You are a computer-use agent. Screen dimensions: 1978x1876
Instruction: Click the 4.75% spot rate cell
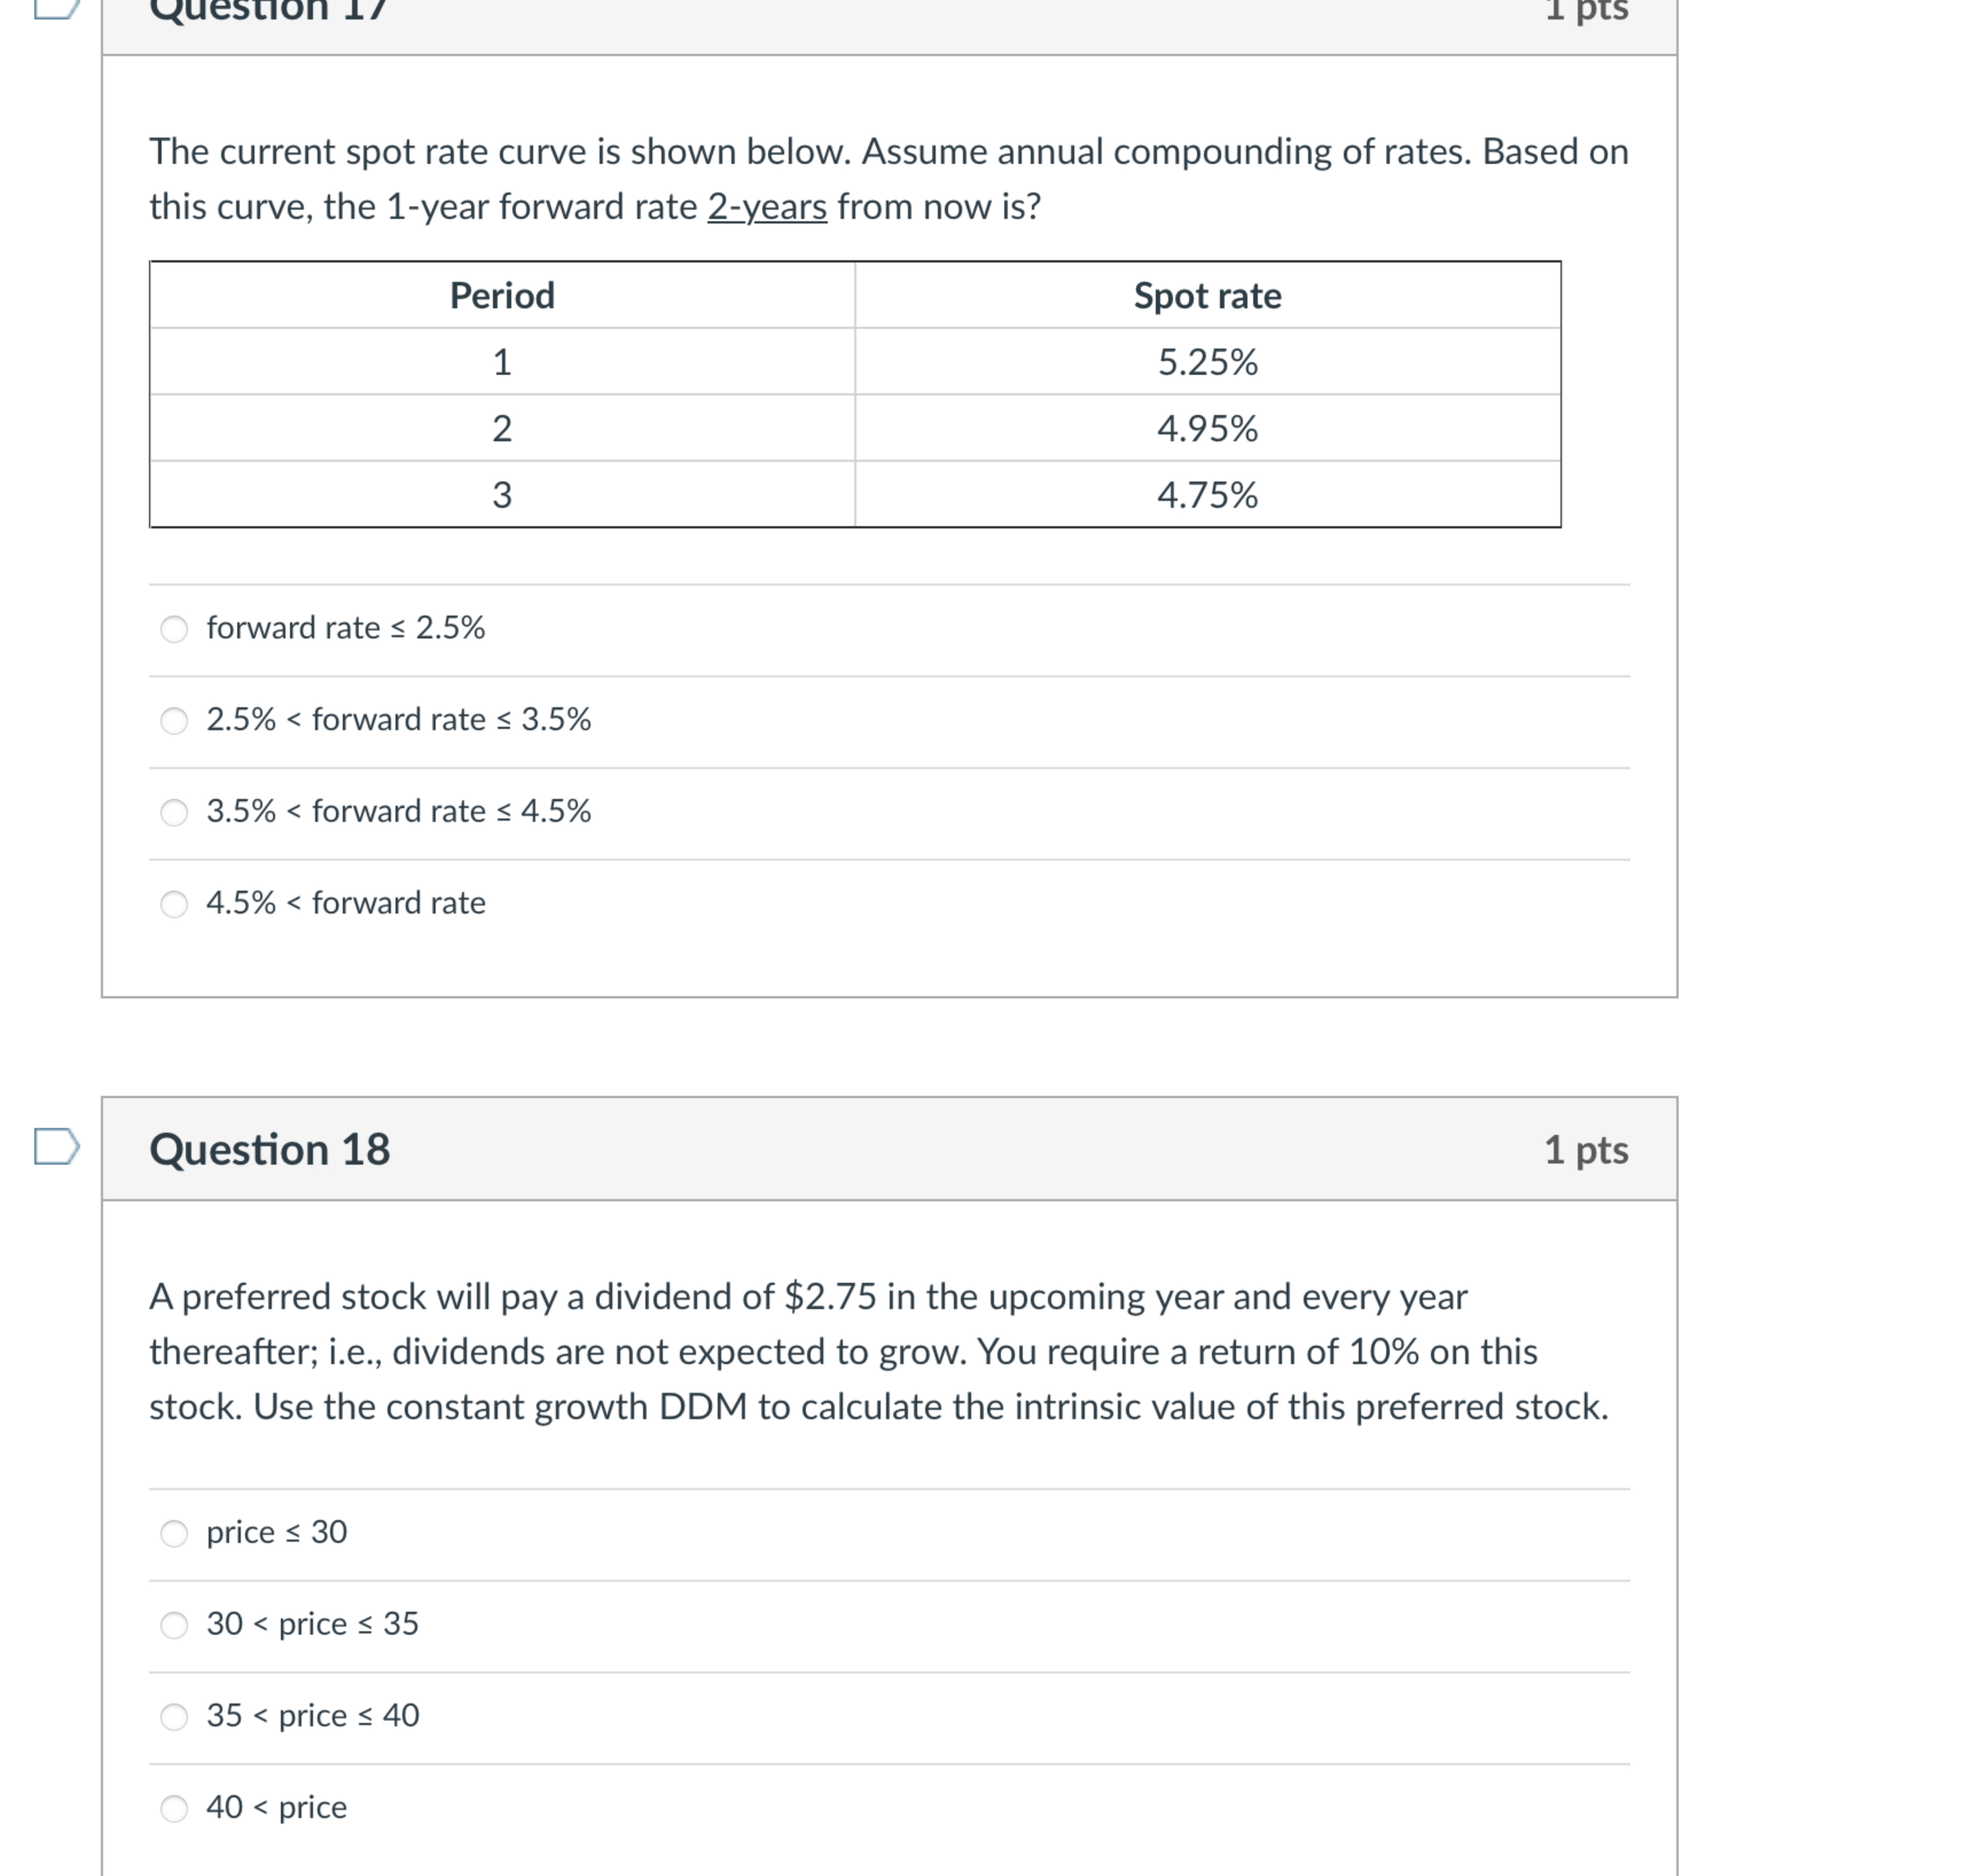pyautogui.click(x=1207, y=494)
